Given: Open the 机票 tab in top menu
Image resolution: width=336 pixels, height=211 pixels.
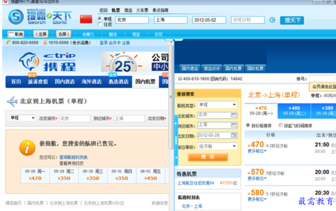Looking at the screenshot, I should pos(116,10).
